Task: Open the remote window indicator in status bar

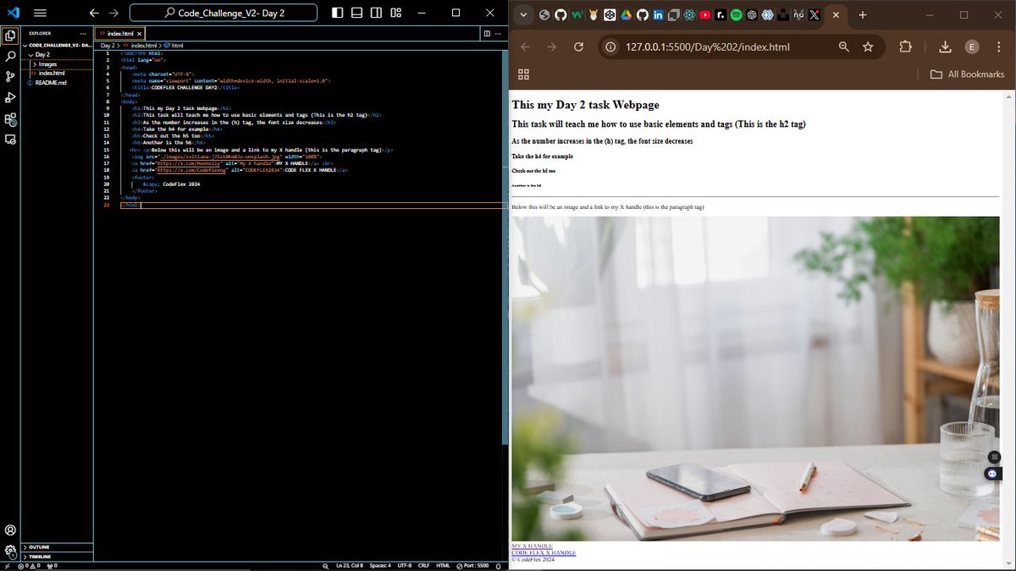Action: pyautogui.click(x=7, y=565)
